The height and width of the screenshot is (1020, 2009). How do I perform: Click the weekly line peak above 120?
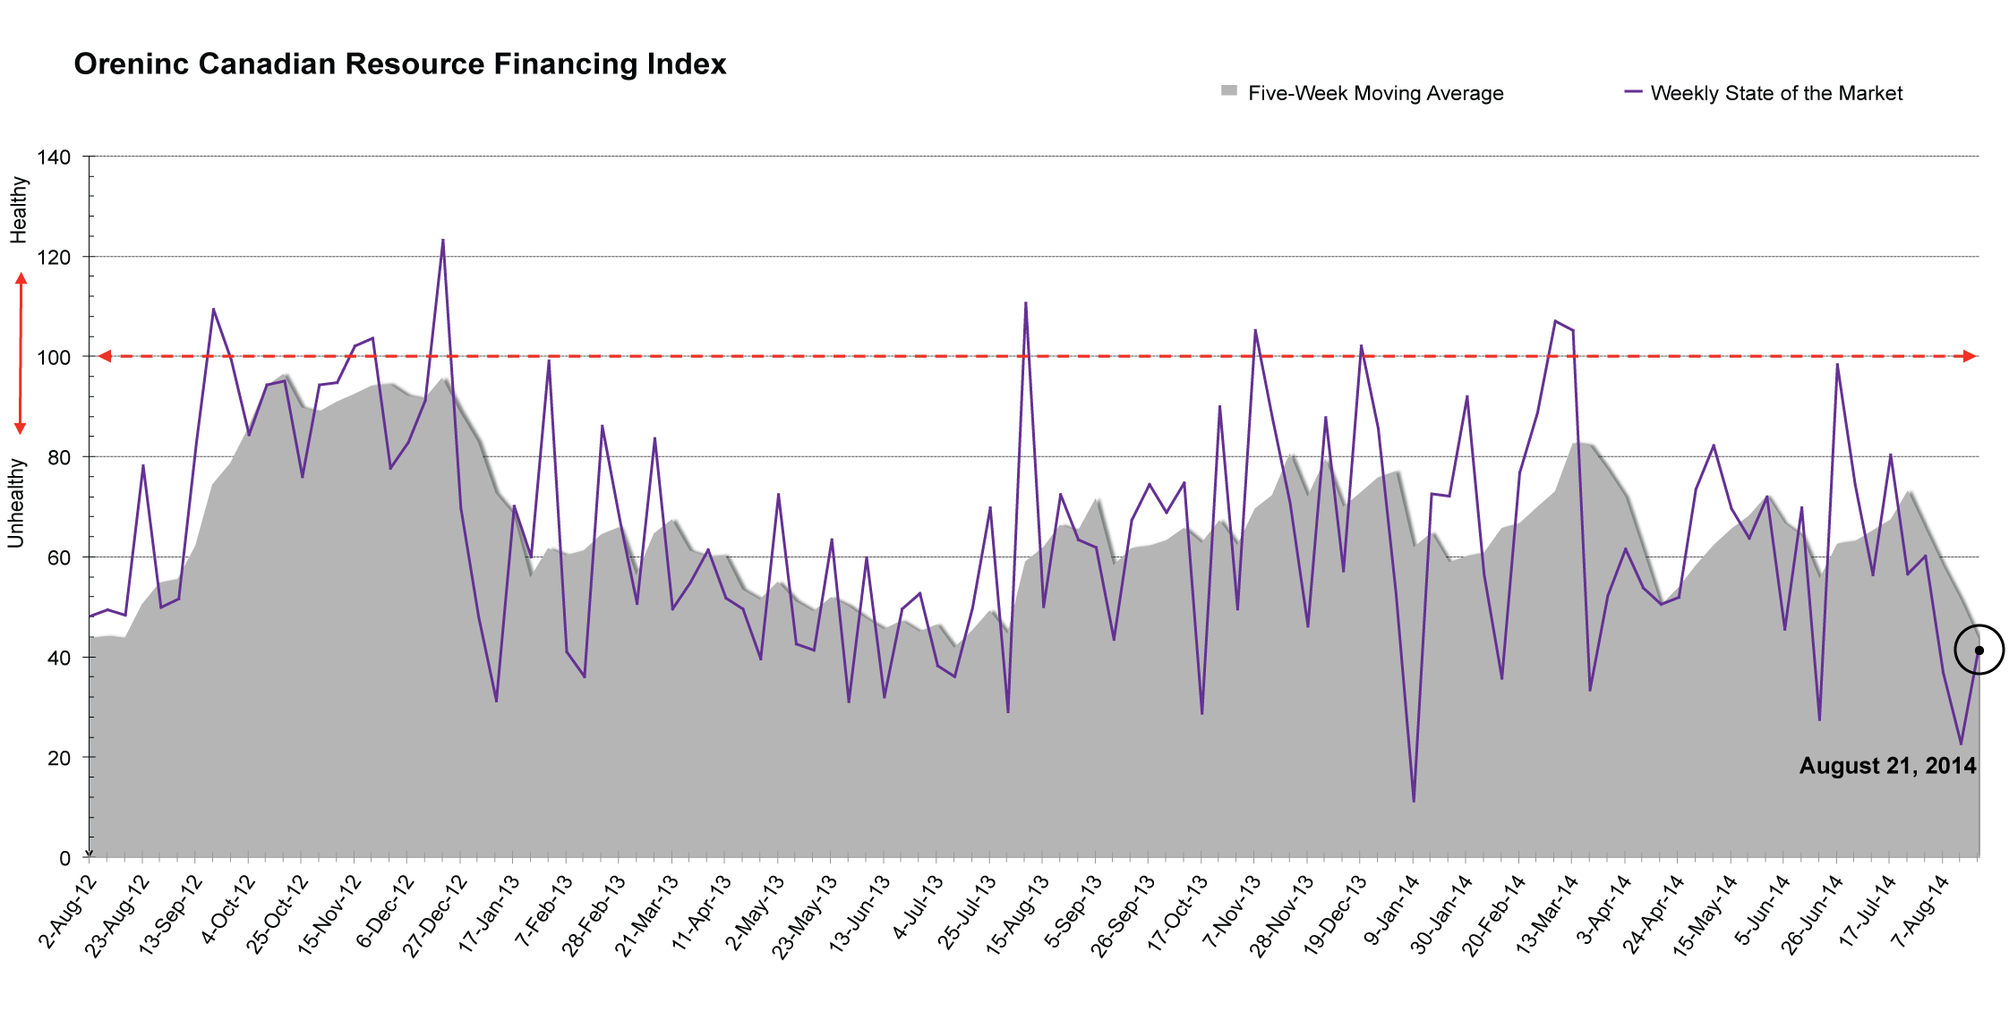point(442,240)
